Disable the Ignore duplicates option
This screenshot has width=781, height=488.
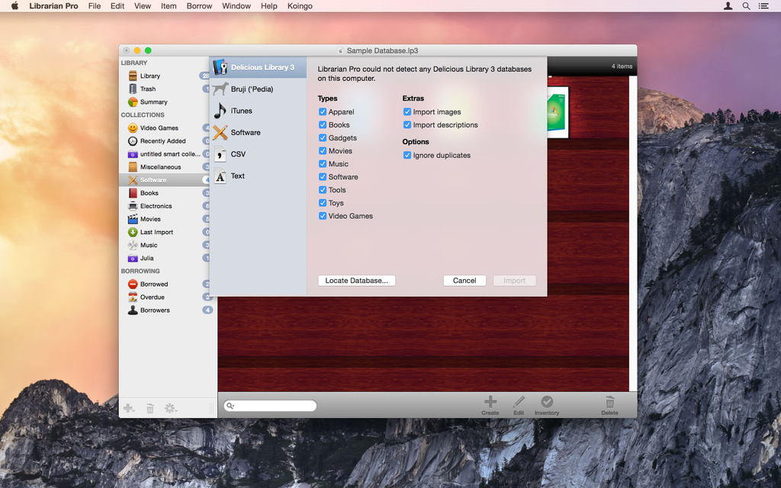click(407, 156)
